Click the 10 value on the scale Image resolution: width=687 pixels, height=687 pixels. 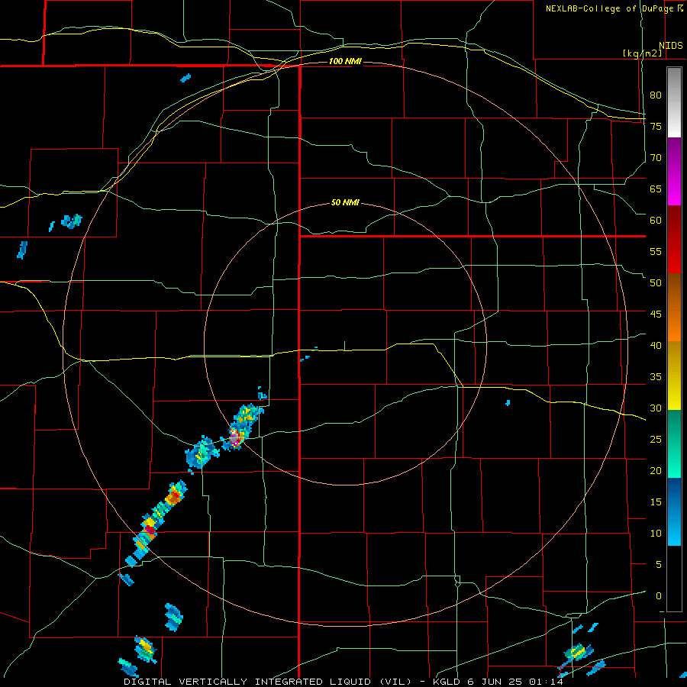656,534
